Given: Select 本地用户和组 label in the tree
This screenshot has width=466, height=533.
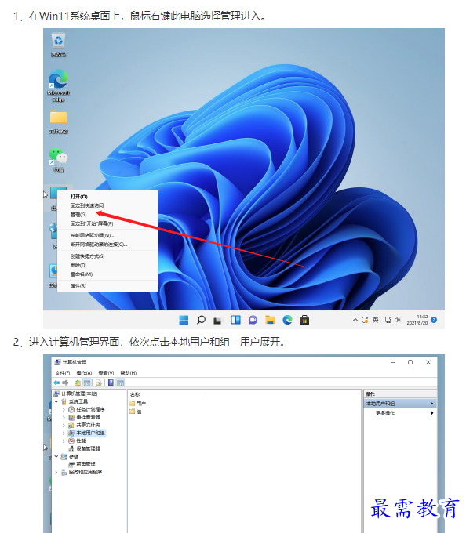Looking at the screenshot, I should coord(90,433).
